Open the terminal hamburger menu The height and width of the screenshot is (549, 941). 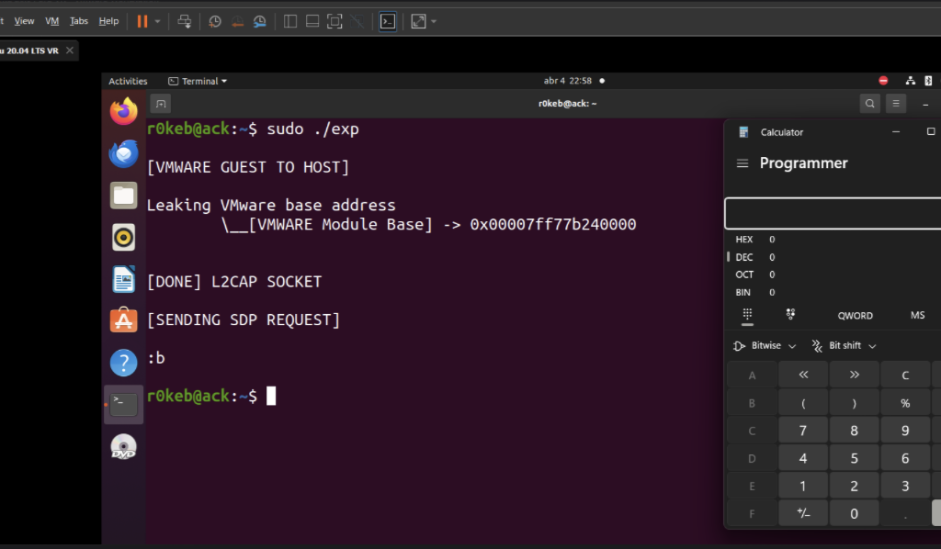pos(896,104)
